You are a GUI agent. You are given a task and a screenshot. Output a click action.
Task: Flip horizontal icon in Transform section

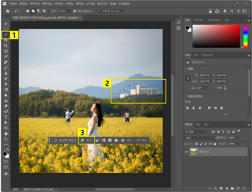point(219,88)
